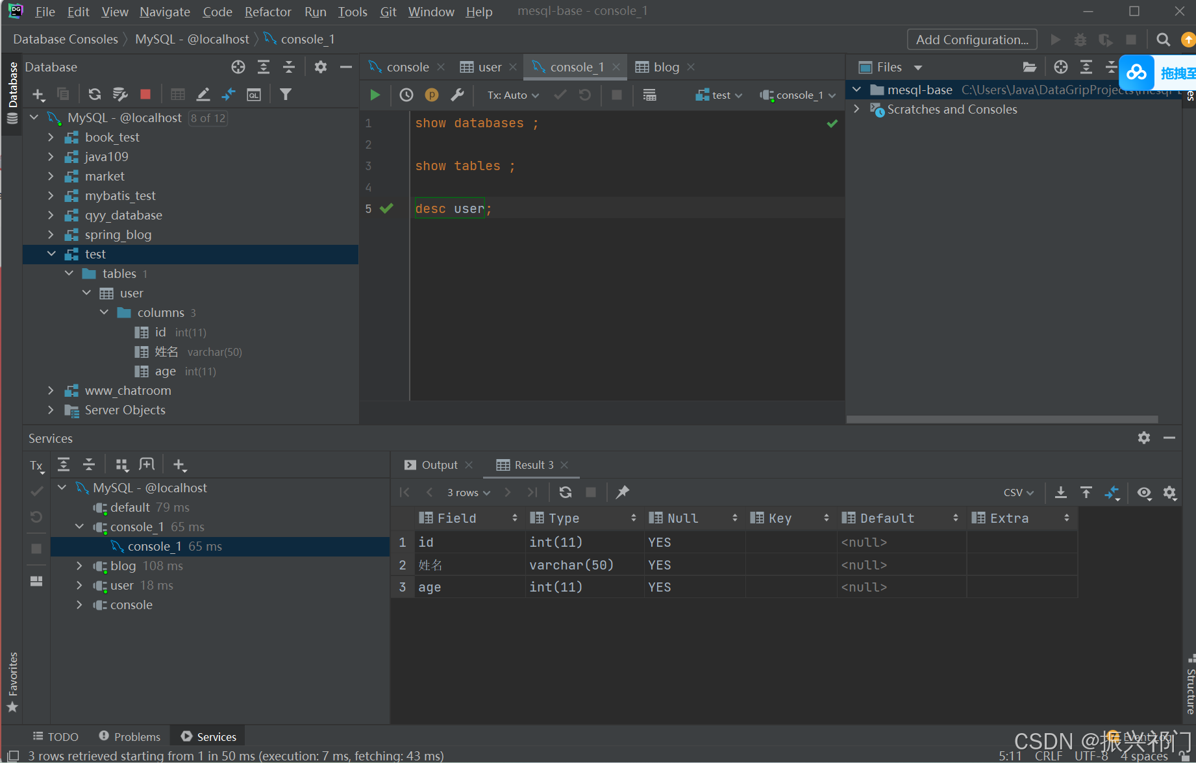Expand the spring_blog database node
Viewport: 1196px width, 763px height.
tap(51, 234)
